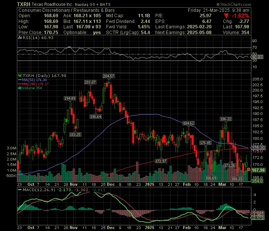Click the Ask quote 168.21 x 105

click(87, 16)
